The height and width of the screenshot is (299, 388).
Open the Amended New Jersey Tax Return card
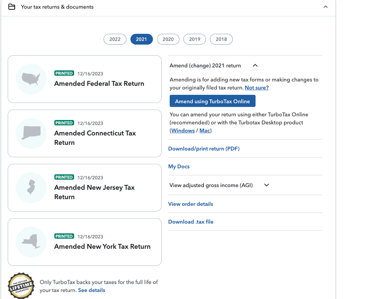[85, 188]
